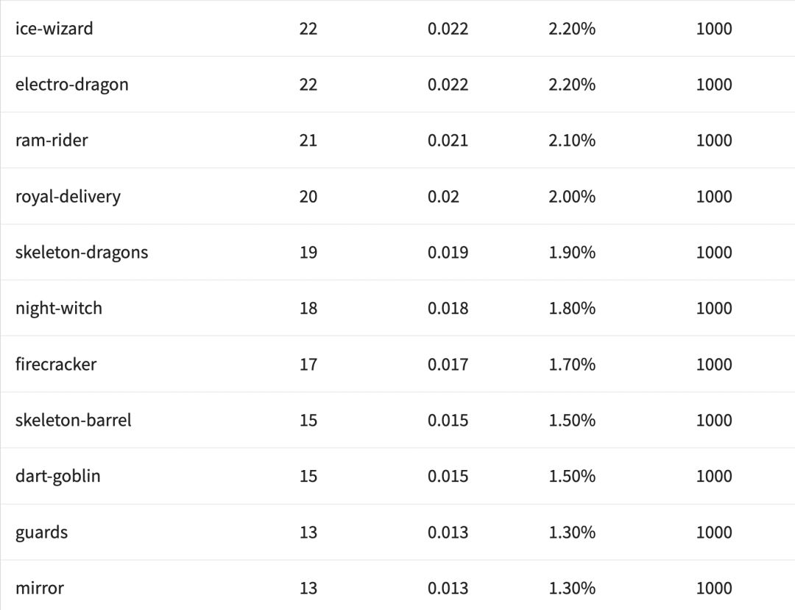
Task: Click the firecracker name cell
Action: click(56, 365)
